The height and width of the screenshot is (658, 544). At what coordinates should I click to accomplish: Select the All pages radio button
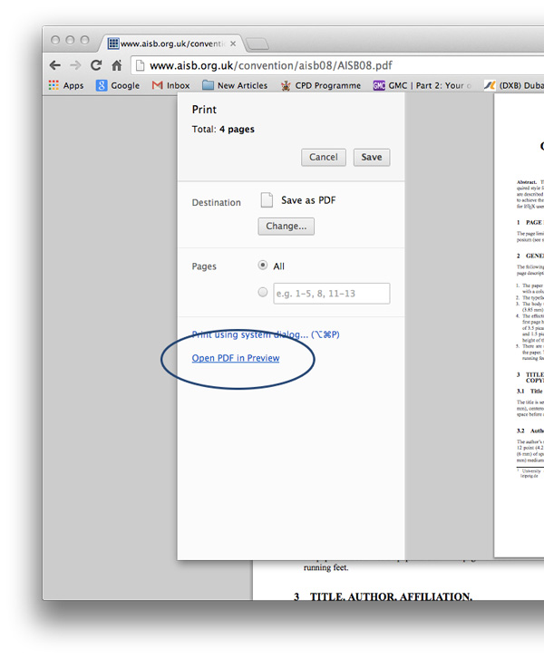[x=263, y=266]
